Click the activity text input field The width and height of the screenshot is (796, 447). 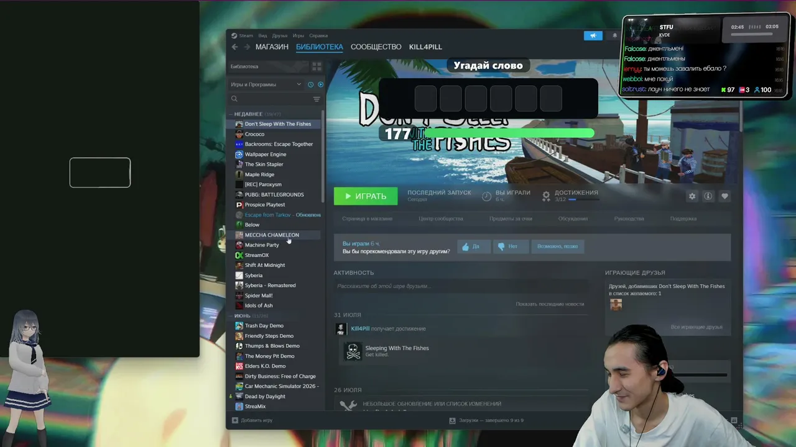coord(461,286)
